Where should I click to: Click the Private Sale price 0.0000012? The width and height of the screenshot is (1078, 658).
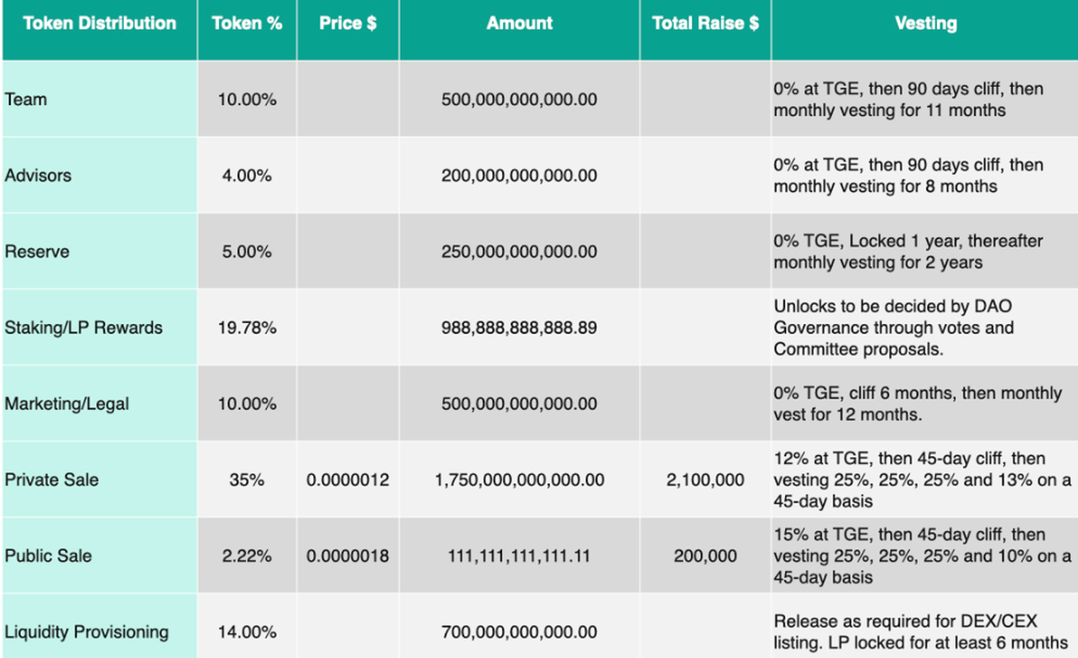(348, 480)
